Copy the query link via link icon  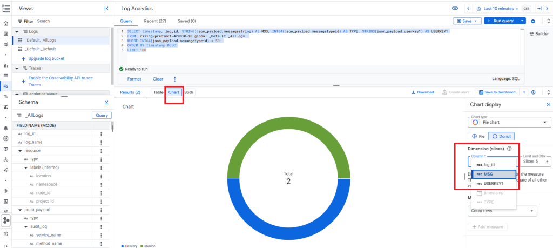tap(455, 9)
